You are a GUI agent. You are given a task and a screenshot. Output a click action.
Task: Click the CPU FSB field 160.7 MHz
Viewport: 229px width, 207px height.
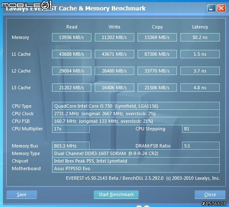[136, 121]
